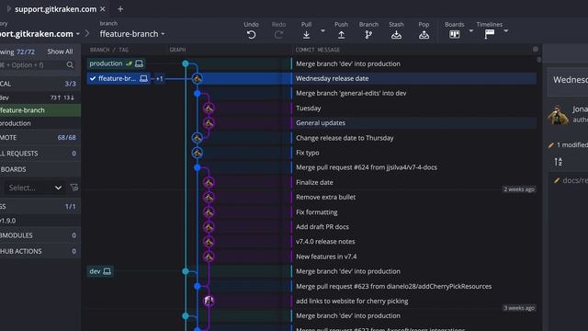The height and width of the screenshot is (331, 588).
Task: Pull changes with the Pull icon
Action: (x=306, y=35)
